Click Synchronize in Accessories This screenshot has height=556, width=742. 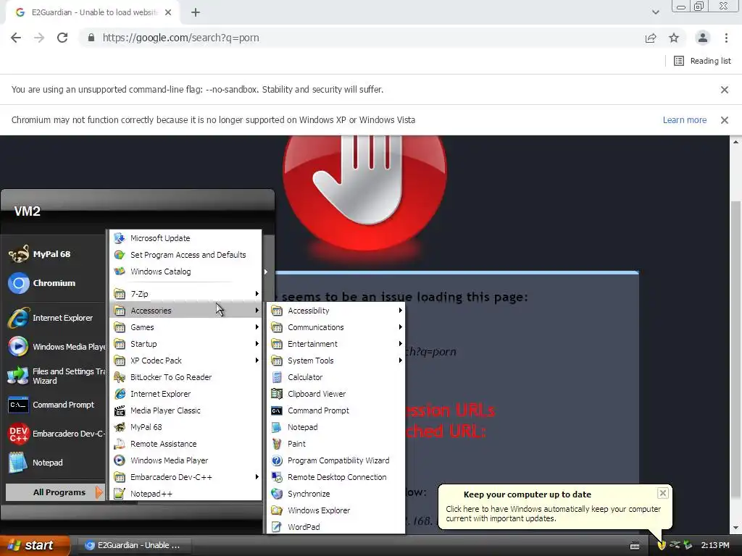coord(336,494)
